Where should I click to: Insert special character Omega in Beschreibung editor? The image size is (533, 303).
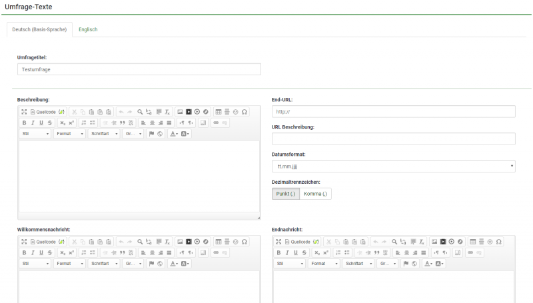[x=244, y=112]
